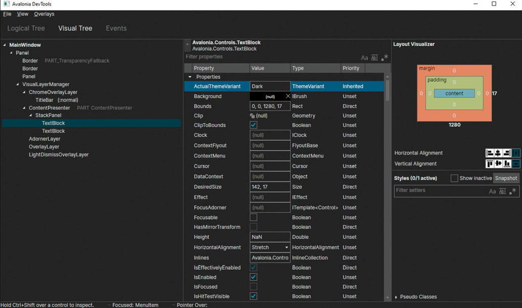Enable regex matching in Filter properties

tap(384, 58)
